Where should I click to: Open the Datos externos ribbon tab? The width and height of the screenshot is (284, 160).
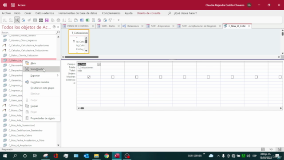click(44, 13)
